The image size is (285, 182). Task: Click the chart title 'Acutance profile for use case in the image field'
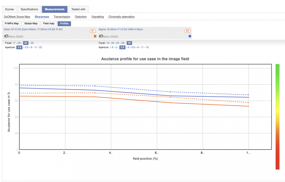pos(145,59)
